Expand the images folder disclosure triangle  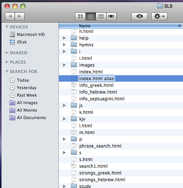point(65,65)
